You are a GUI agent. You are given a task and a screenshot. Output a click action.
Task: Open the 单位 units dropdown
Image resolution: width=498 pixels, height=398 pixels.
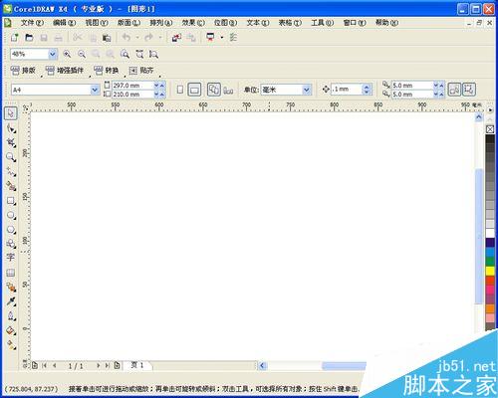(x=307, y=90)
